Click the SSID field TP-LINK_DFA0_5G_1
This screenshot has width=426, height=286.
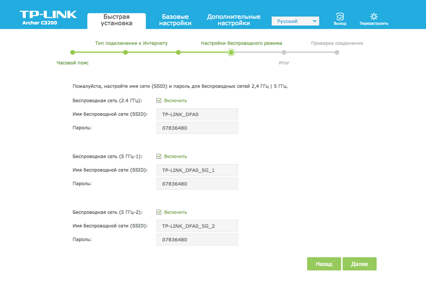[x=197, y=170]
